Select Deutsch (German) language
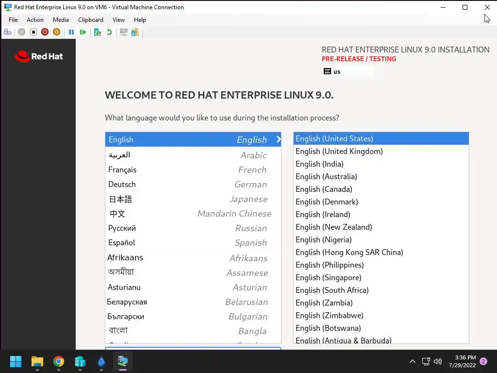The image size is (497, 373). (193, 184)
